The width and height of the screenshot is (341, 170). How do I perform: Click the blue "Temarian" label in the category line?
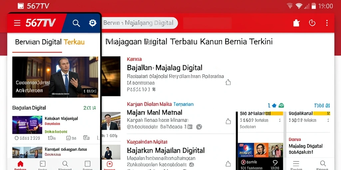[x=183, y=104]
